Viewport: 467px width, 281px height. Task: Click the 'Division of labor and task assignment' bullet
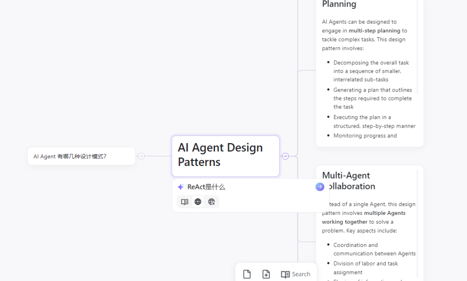tap(365, 268)
